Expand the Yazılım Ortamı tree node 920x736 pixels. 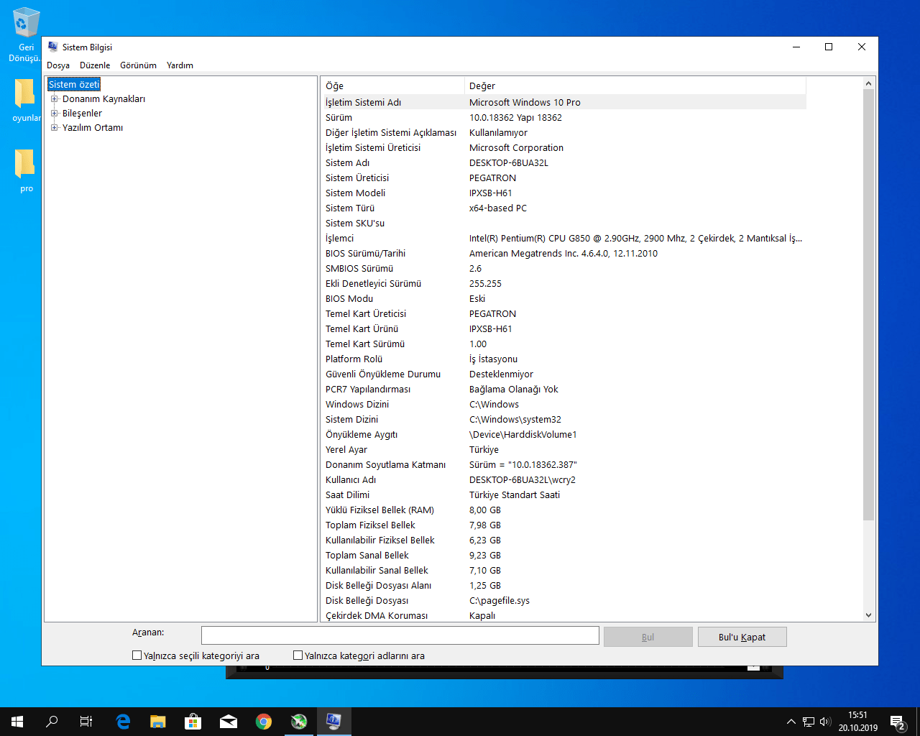(55, 128)
